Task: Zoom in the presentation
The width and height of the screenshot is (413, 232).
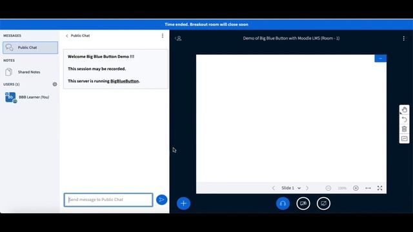Action: point(356,188)
